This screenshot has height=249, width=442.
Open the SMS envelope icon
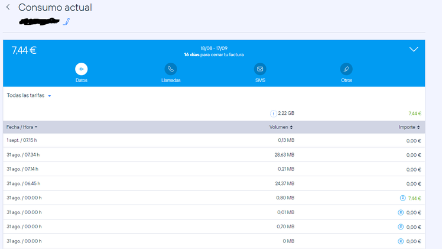[260, 69]
